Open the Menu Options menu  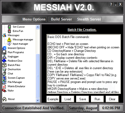(34, 19)
